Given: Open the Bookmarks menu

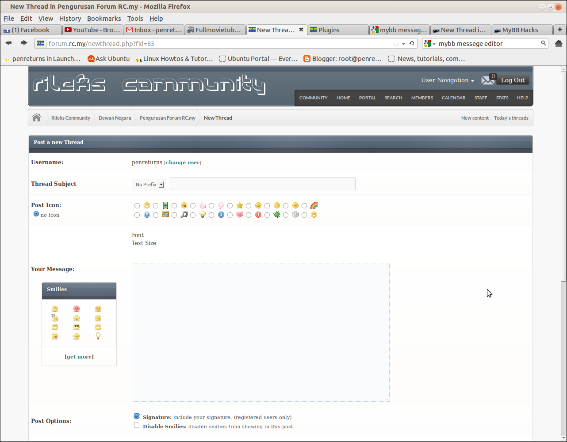Looking at the screenshot, I should tap(104, 19).
